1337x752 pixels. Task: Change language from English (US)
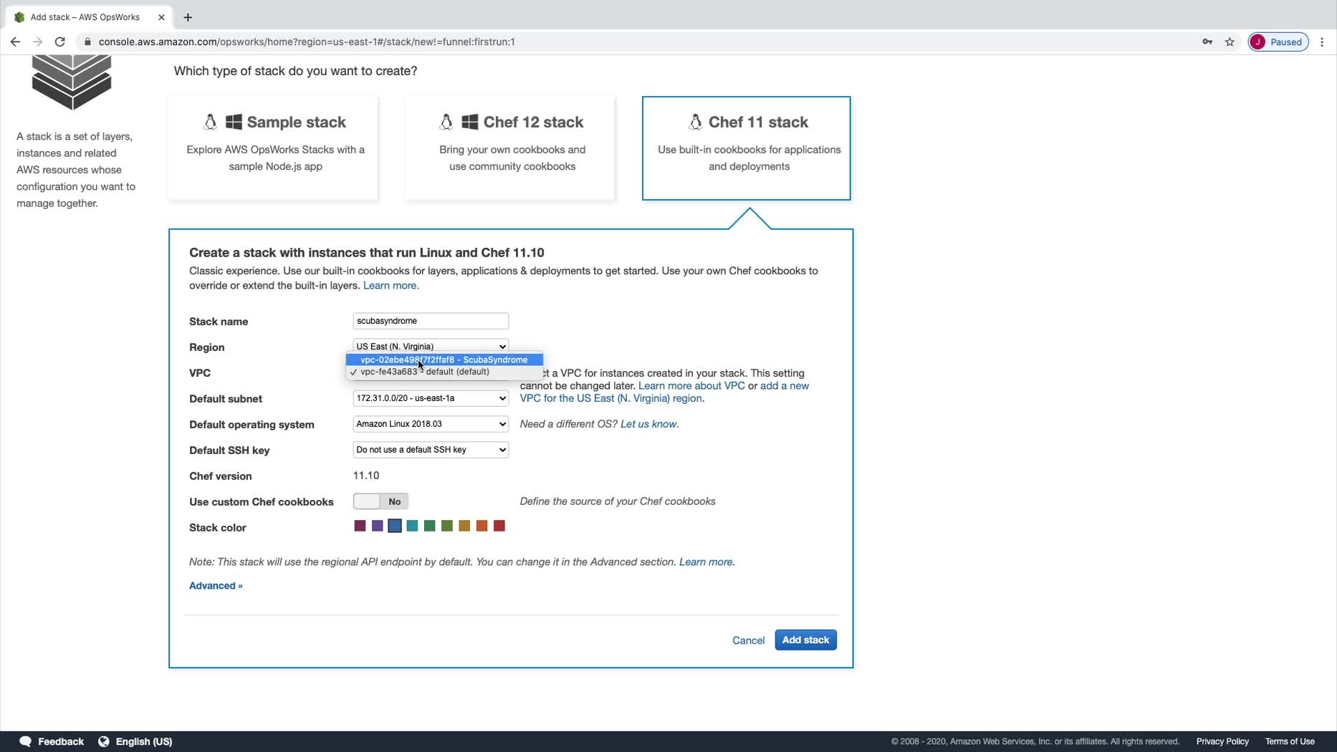(x=144, y=741)
